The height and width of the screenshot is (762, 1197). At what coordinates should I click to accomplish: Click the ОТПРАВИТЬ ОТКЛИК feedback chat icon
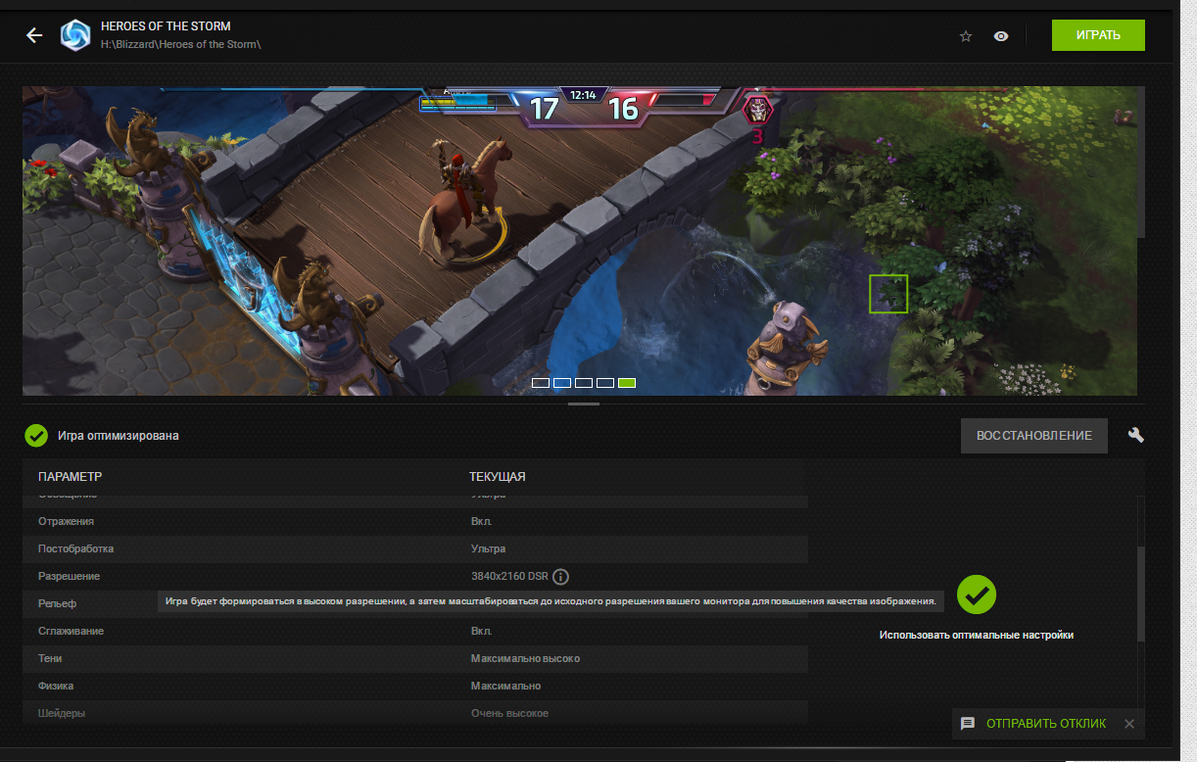pyautogui.click(x=968, y=724)
